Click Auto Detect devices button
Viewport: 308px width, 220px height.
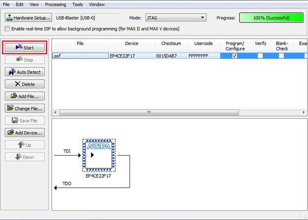coord(25,72)
